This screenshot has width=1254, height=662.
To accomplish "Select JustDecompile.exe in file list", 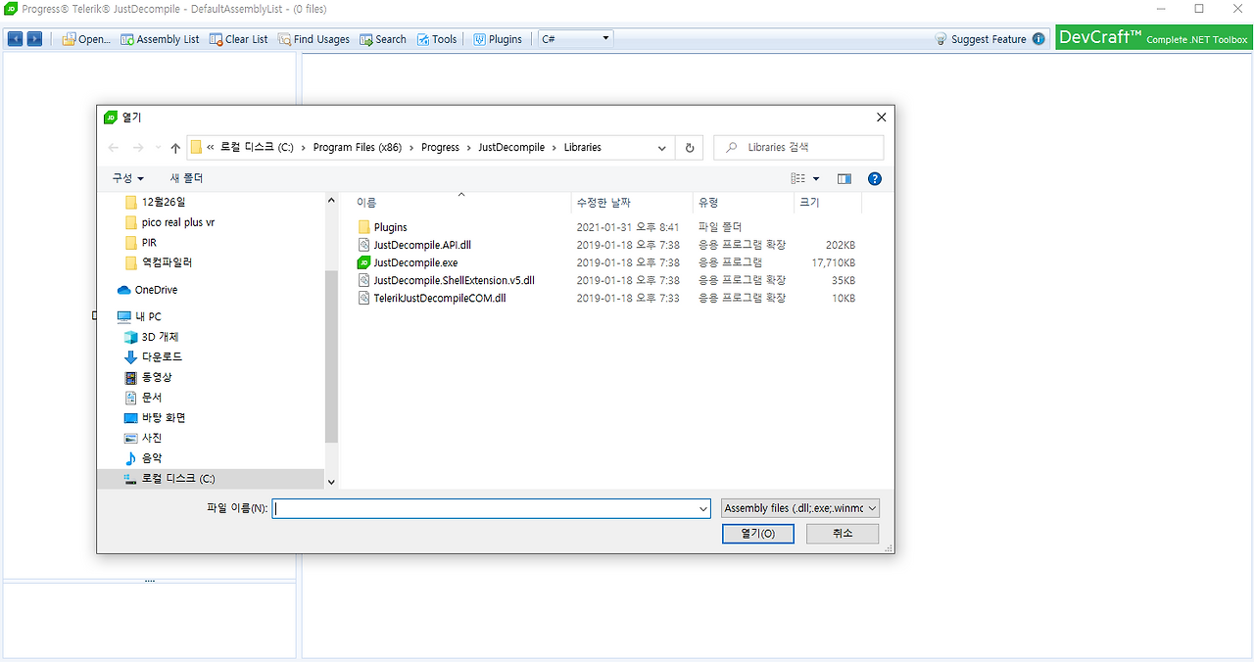I will click(415, 262).
